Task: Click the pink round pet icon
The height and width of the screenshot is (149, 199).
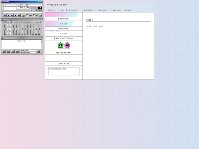Action: click(67, 45)
